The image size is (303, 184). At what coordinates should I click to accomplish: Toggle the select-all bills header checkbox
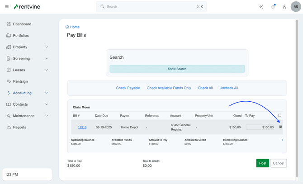[279, 115]
